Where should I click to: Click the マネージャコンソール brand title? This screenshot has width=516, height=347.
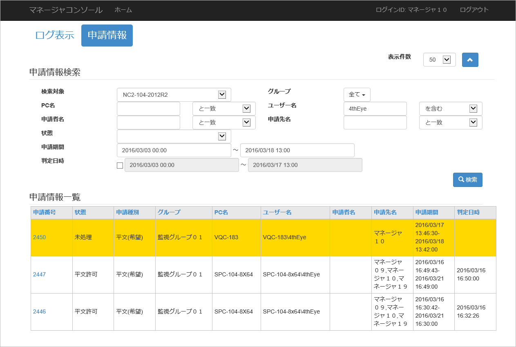tap(66, 10)
